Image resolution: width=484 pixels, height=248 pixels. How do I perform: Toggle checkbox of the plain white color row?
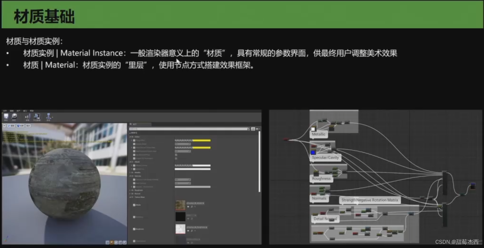click(134, 169)
